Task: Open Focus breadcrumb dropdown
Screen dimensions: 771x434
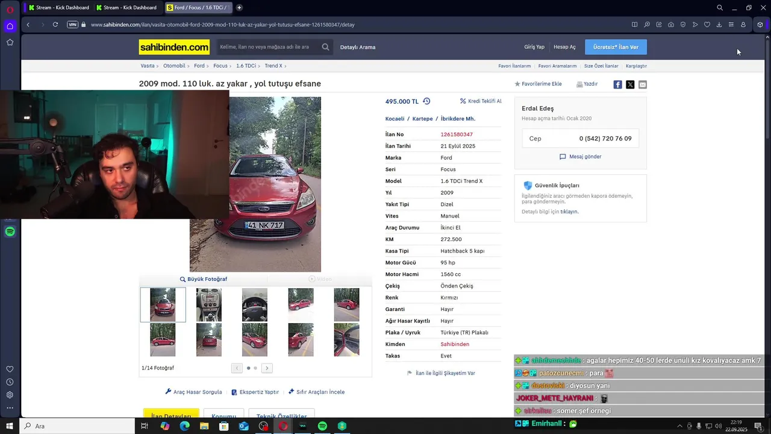Action: pos(222,66)
